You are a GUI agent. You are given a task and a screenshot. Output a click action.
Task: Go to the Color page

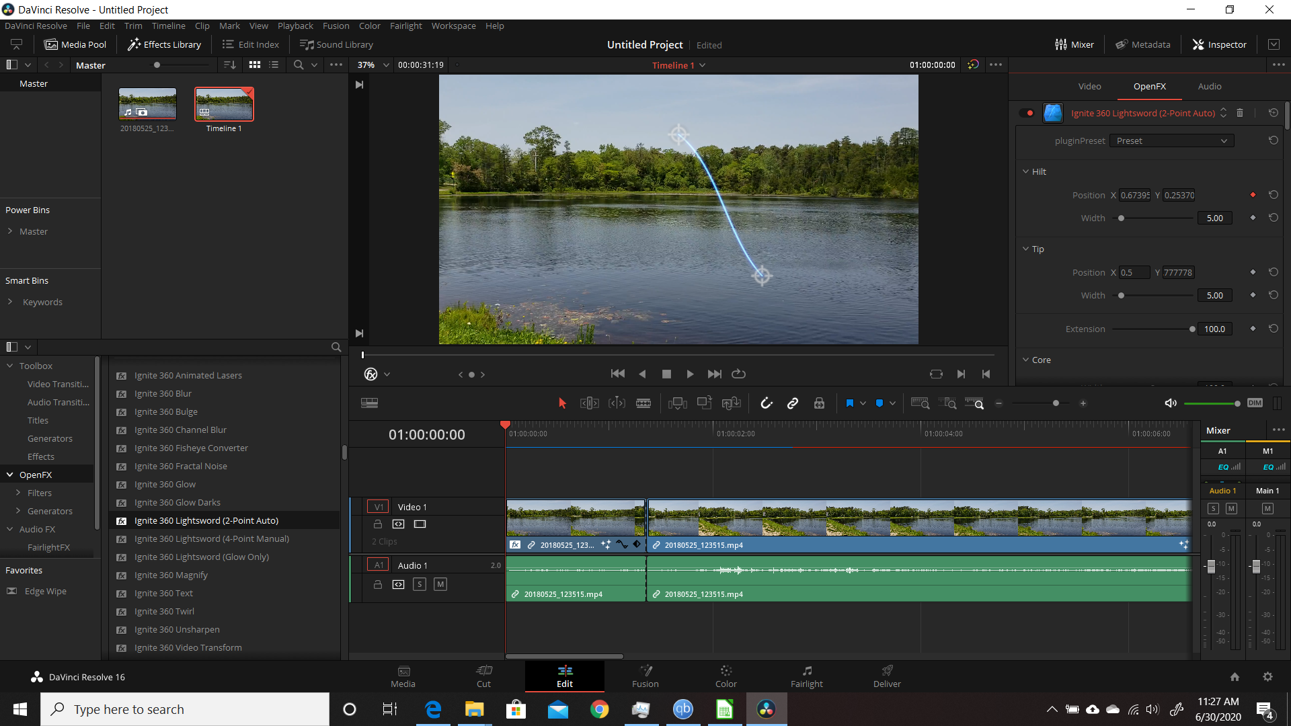pos(726,676)
